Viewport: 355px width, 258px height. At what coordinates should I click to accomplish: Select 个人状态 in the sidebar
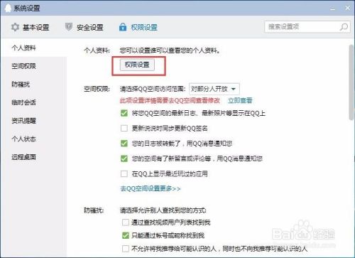tap(23, 139)
